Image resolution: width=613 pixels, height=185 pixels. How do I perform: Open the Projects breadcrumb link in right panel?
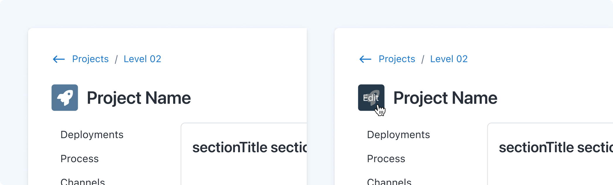tap(397, 59)
